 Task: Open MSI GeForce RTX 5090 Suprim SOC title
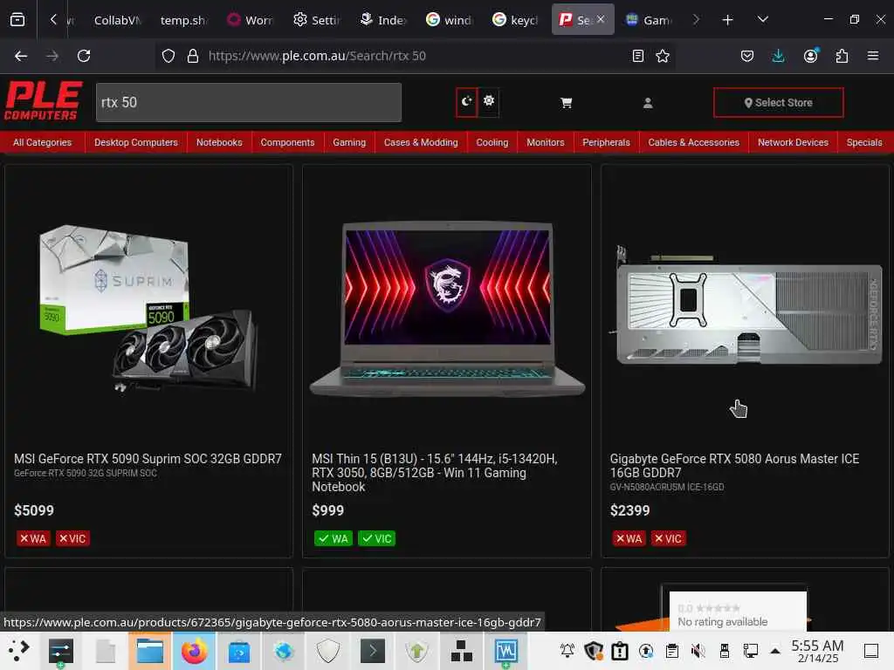coord(148,459)
